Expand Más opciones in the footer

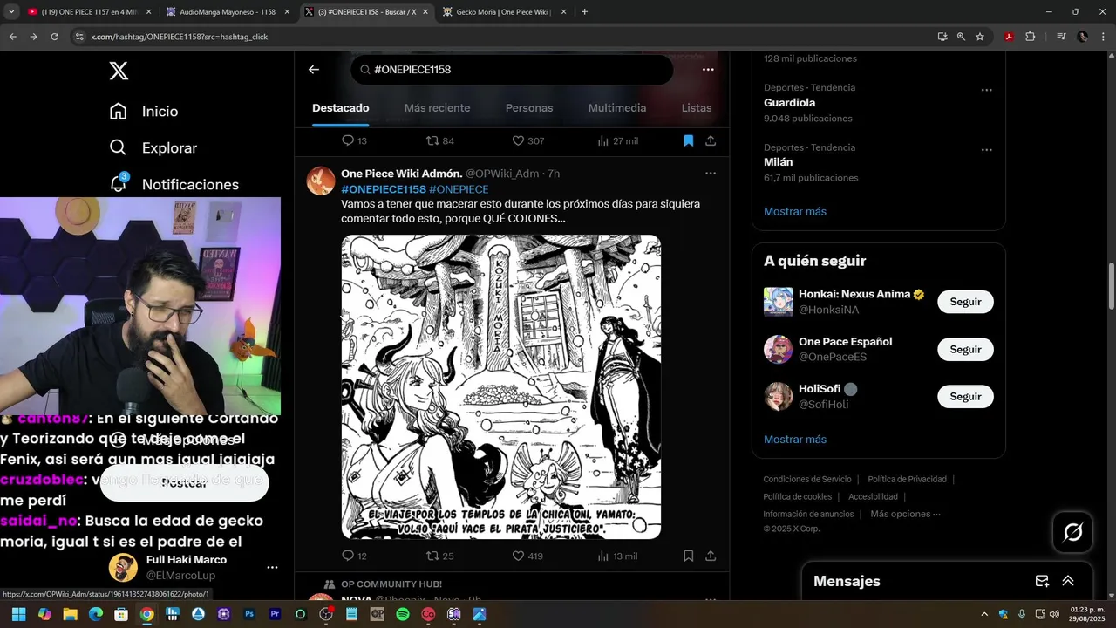click(905, 514)
